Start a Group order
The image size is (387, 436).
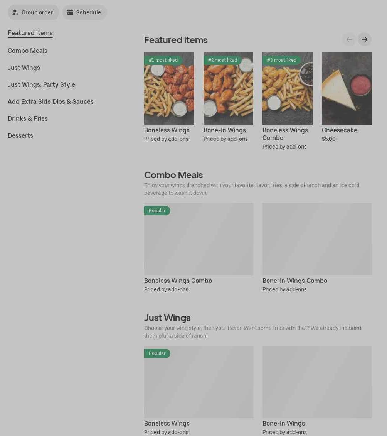[33, 12]
